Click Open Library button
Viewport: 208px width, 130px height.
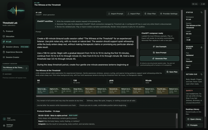click(194, 119)
